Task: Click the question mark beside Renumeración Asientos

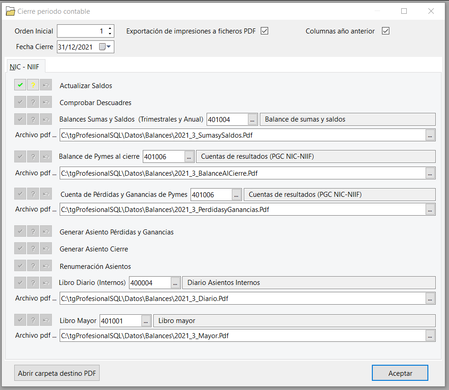Action: (33, 266)
